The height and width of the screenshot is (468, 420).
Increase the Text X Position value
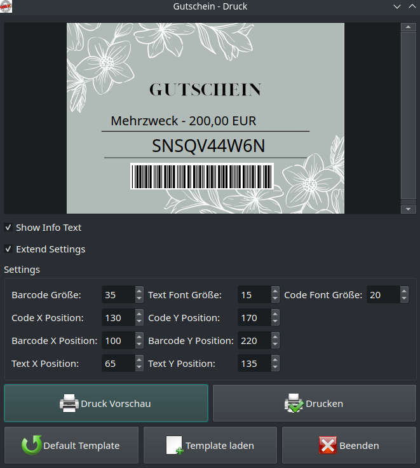139,360
